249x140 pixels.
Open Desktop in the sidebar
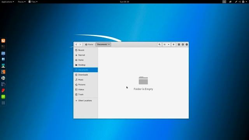(x=86, y=65)
